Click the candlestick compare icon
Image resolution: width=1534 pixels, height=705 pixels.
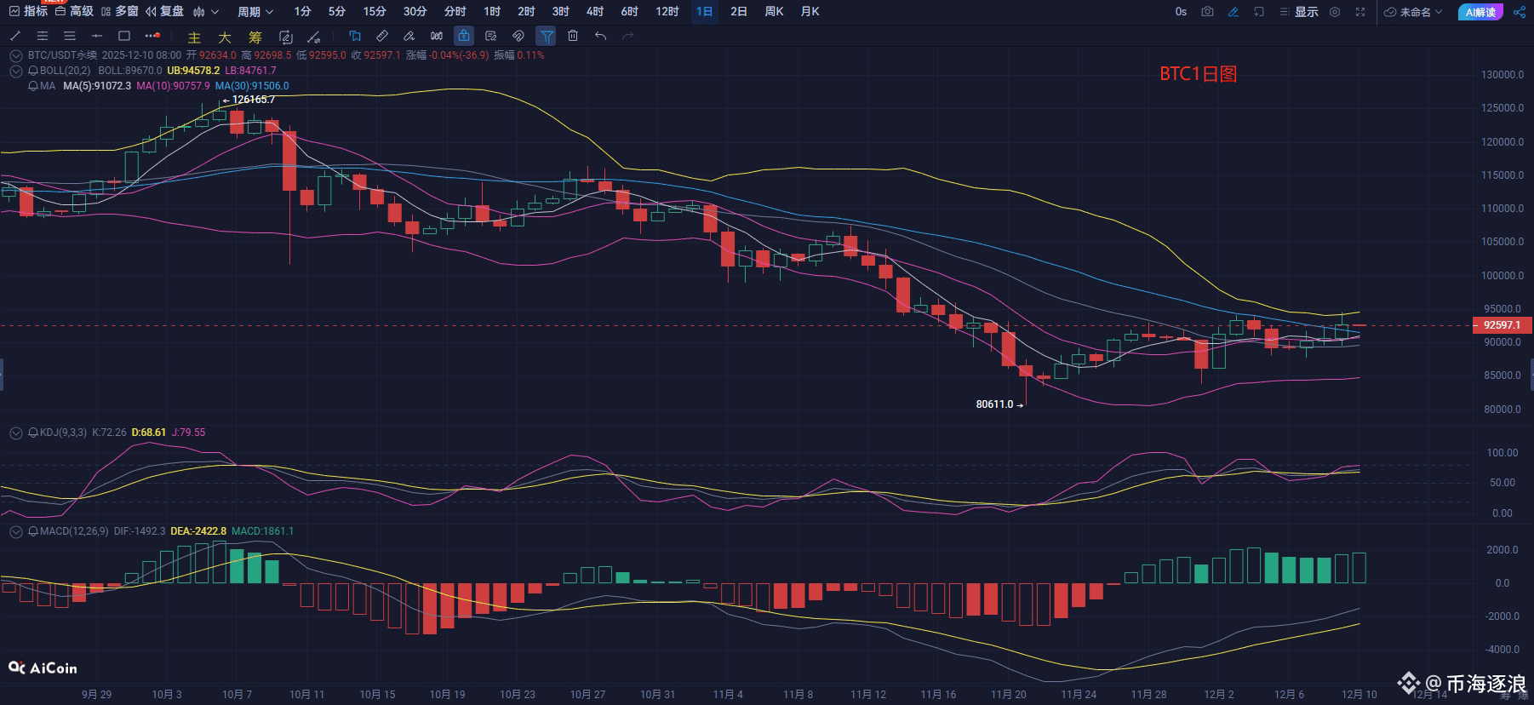tap(437, 36)
